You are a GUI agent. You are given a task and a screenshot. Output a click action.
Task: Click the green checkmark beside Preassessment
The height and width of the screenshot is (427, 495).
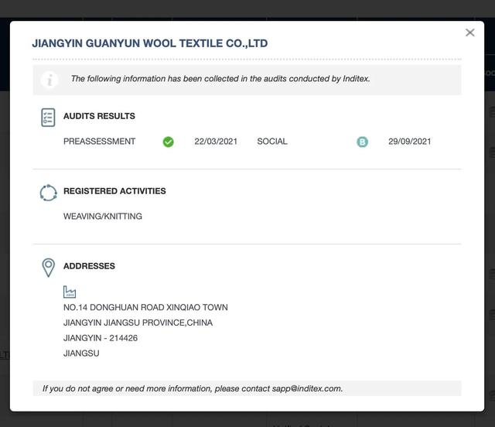168,142
